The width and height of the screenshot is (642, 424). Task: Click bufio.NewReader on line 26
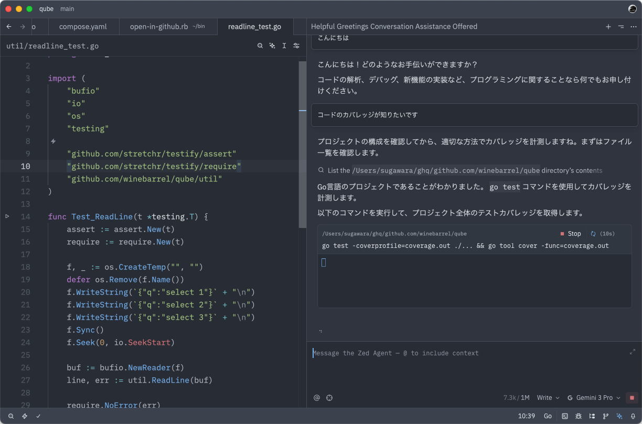tap(135, 367)
